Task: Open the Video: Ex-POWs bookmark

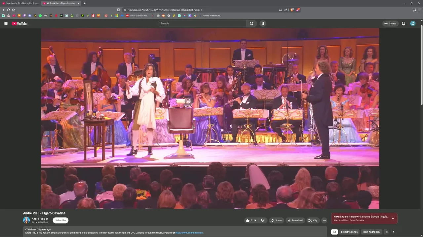Action: coord(137,15)
